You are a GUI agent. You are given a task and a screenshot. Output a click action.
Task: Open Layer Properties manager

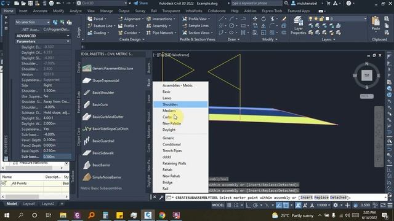[298, 25]
